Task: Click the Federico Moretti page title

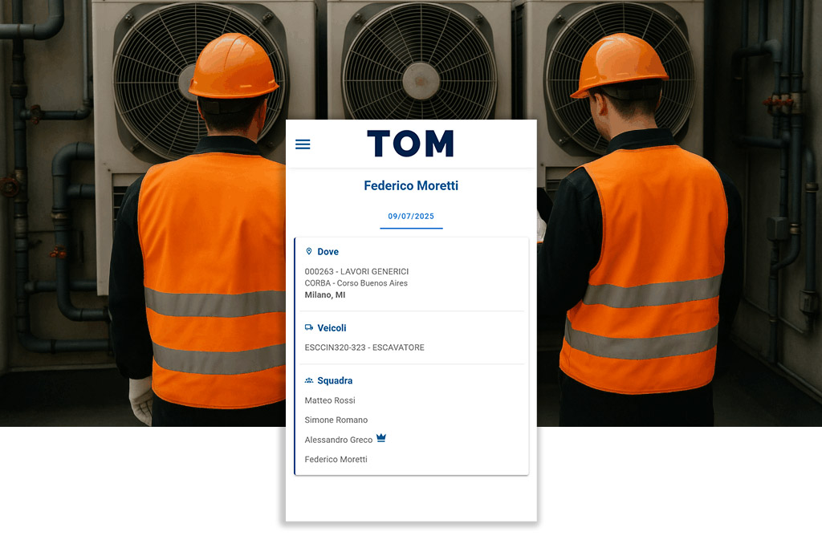Action: (x=411, y=185)
